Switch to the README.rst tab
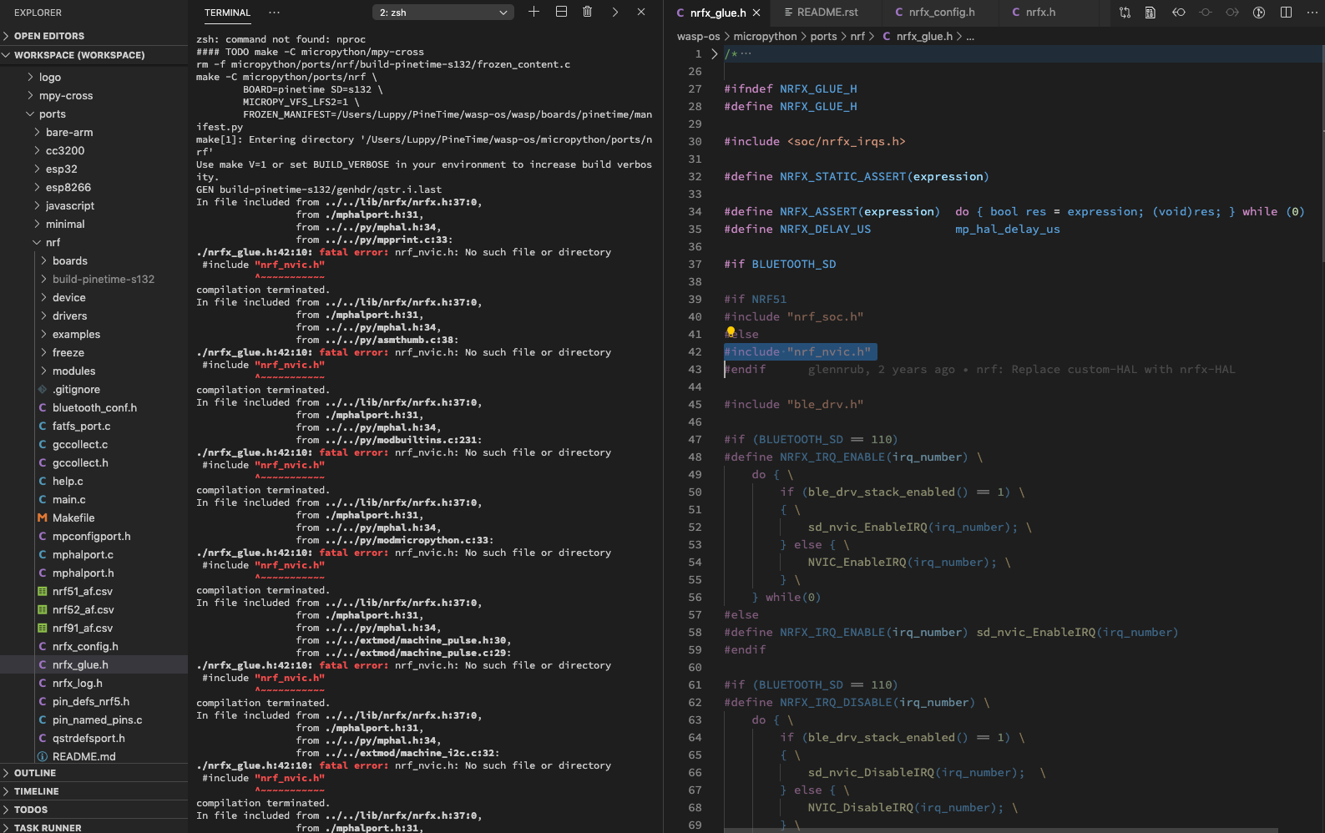 coord(827,13)
